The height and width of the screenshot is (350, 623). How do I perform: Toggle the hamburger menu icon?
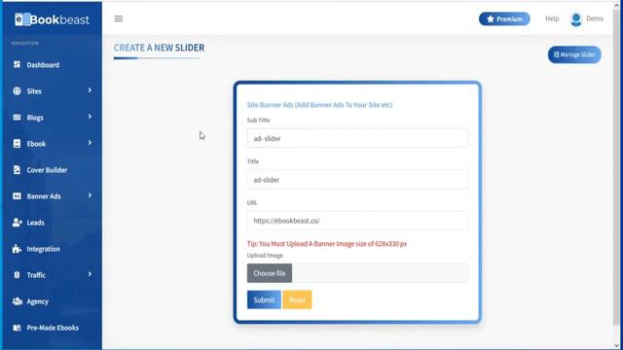119,18
